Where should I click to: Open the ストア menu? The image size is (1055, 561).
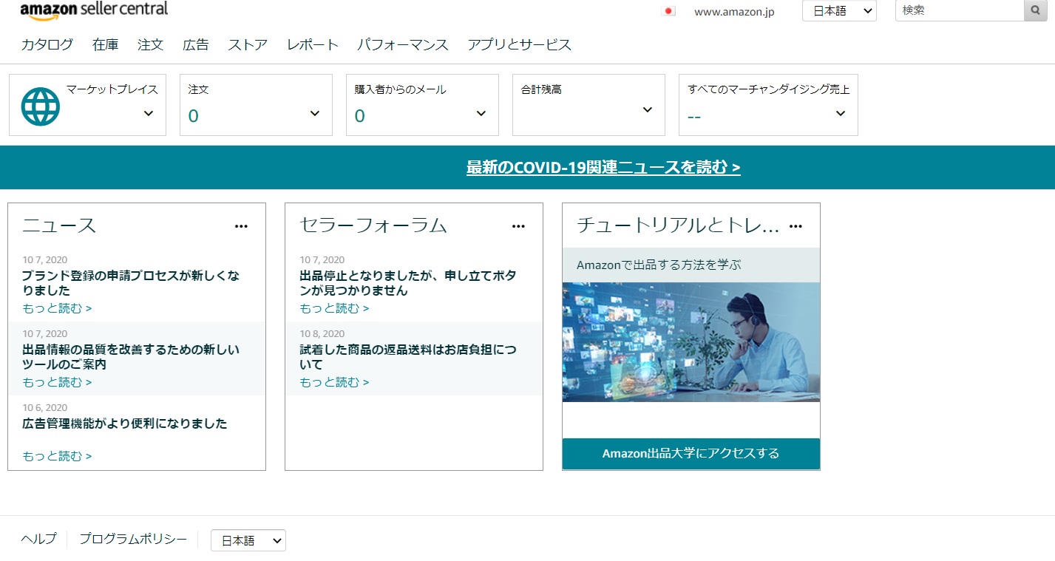pyautogui.click(x=248, y=44)
